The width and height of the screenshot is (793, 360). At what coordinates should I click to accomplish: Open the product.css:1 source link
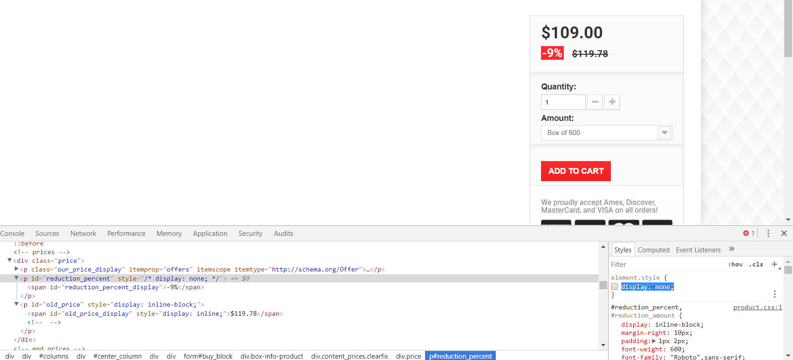pos(757,307)
